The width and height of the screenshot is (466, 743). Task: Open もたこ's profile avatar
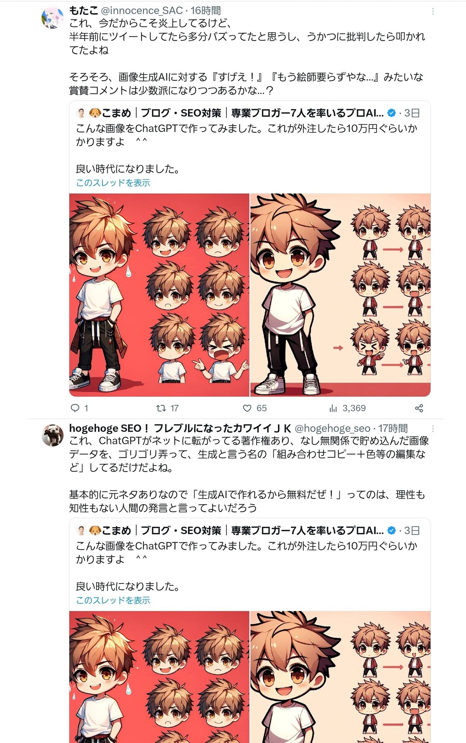click(x=52, y=18)
